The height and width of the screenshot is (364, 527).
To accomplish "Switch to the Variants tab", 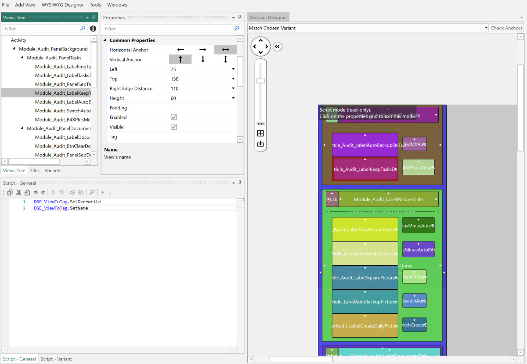I will click(53, 170).
